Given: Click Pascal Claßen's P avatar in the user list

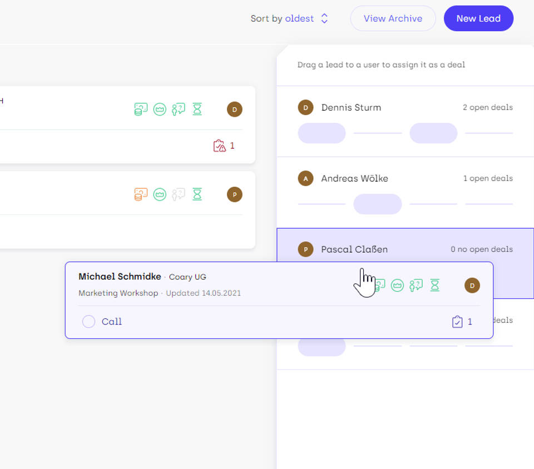Looking at the screenshot, I should tap(306, 250).
